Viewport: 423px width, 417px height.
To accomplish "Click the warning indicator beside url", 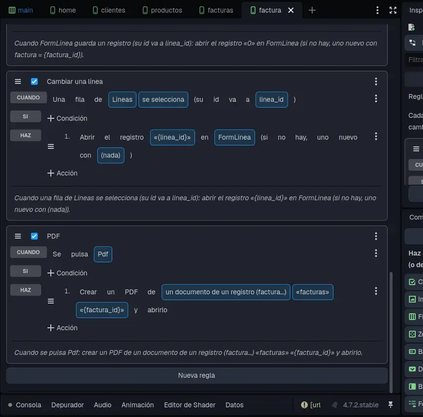I will [x=304, y=404].
